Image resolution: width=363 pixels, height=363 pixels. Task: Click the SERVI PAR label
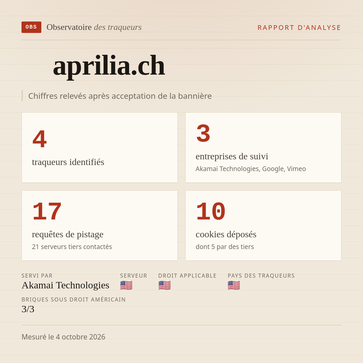(37, 276)
